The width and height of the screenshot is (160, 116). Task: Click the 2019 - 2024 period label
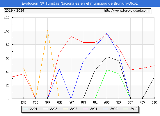(15, 10)
